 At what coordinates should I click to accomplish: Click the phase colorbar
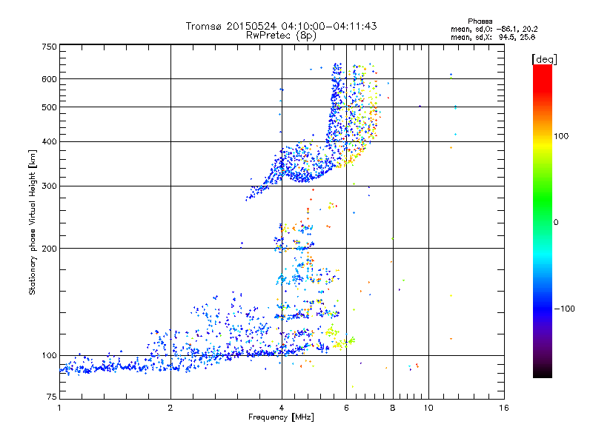(x=543, y=221)
